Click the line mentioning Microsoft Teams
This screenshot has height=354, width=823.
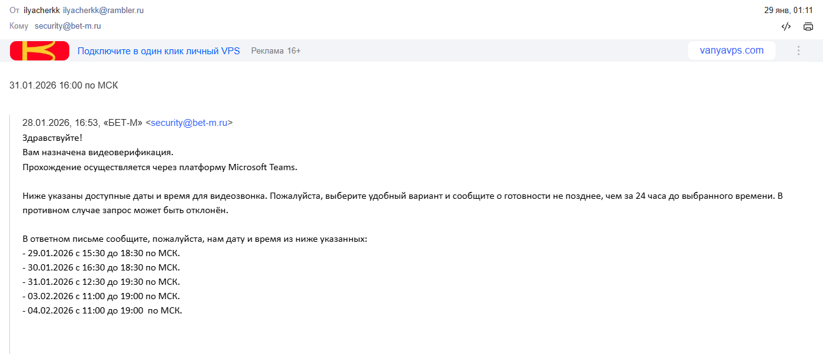(x=160, y=167)
